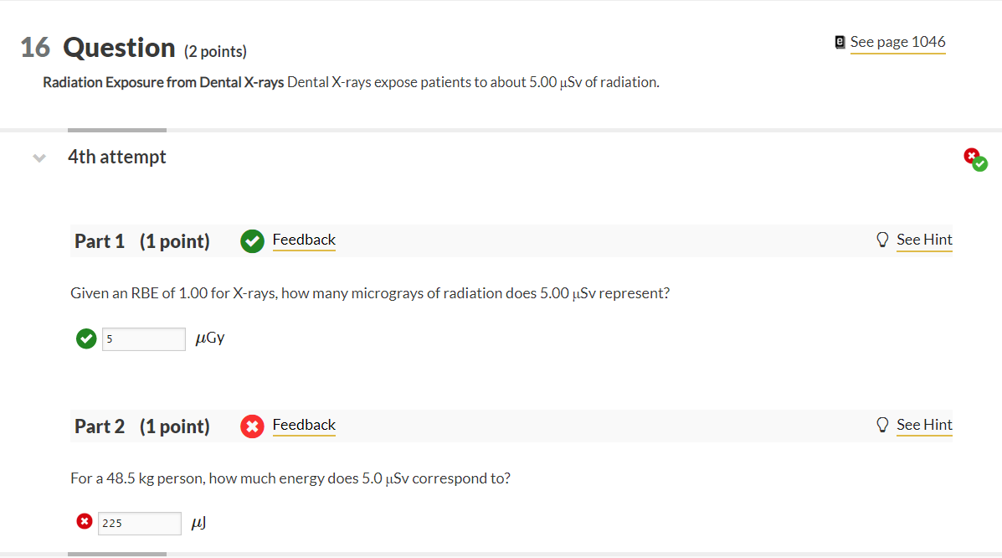Collapse the 4th attempt section

pyautogui.click(x=39, y=157)
